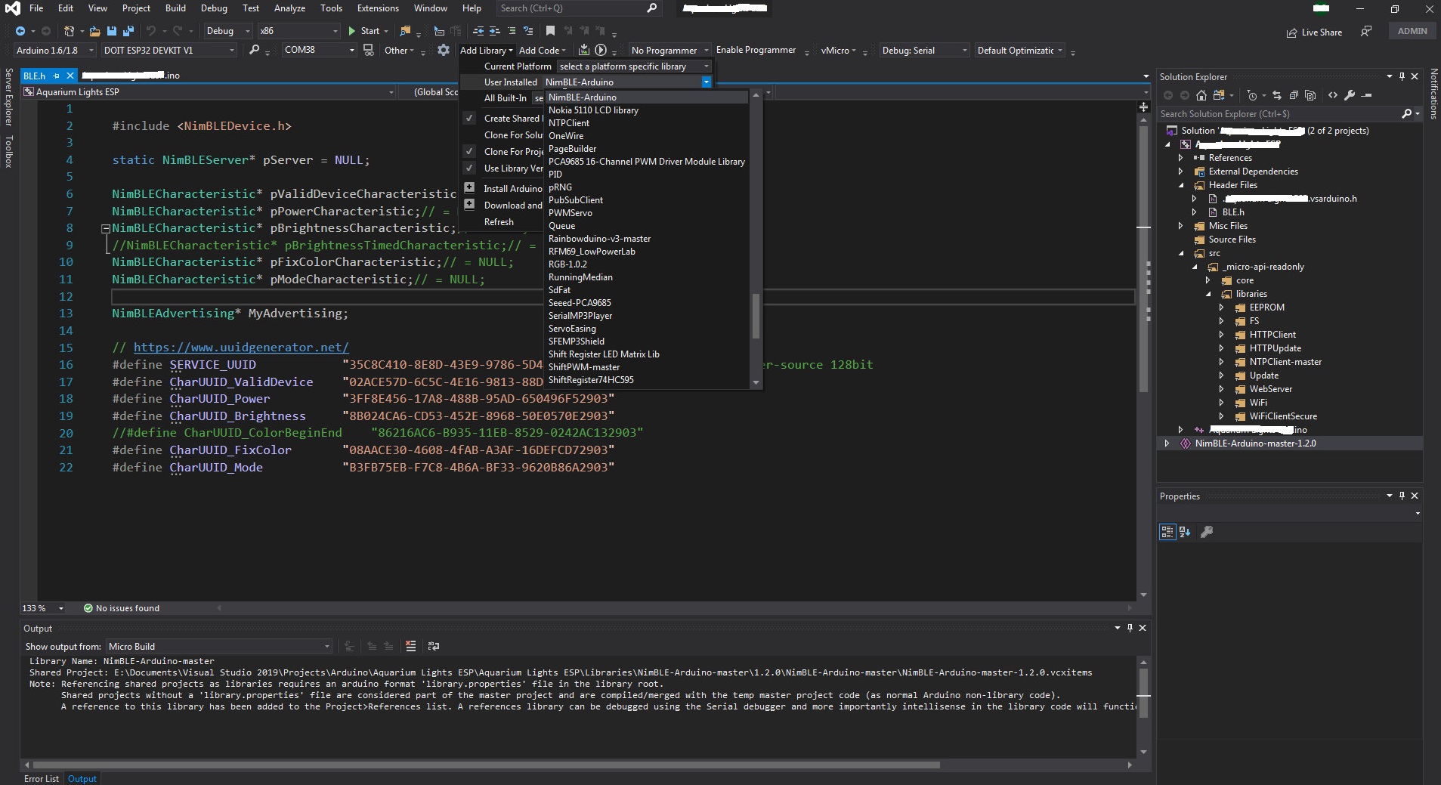Expand the References node in Solution Explorer
Image resolution: width=1441 pixels, height=785 pixels.
pos(1181,158)
